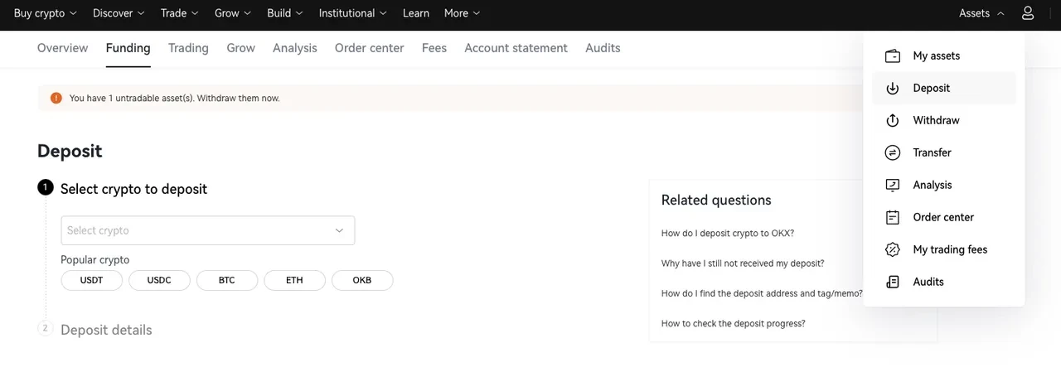The height and width of the screenshot is (367, 1061).
Task: Choose USDT popular crypto
Action: tap(92, 280)
